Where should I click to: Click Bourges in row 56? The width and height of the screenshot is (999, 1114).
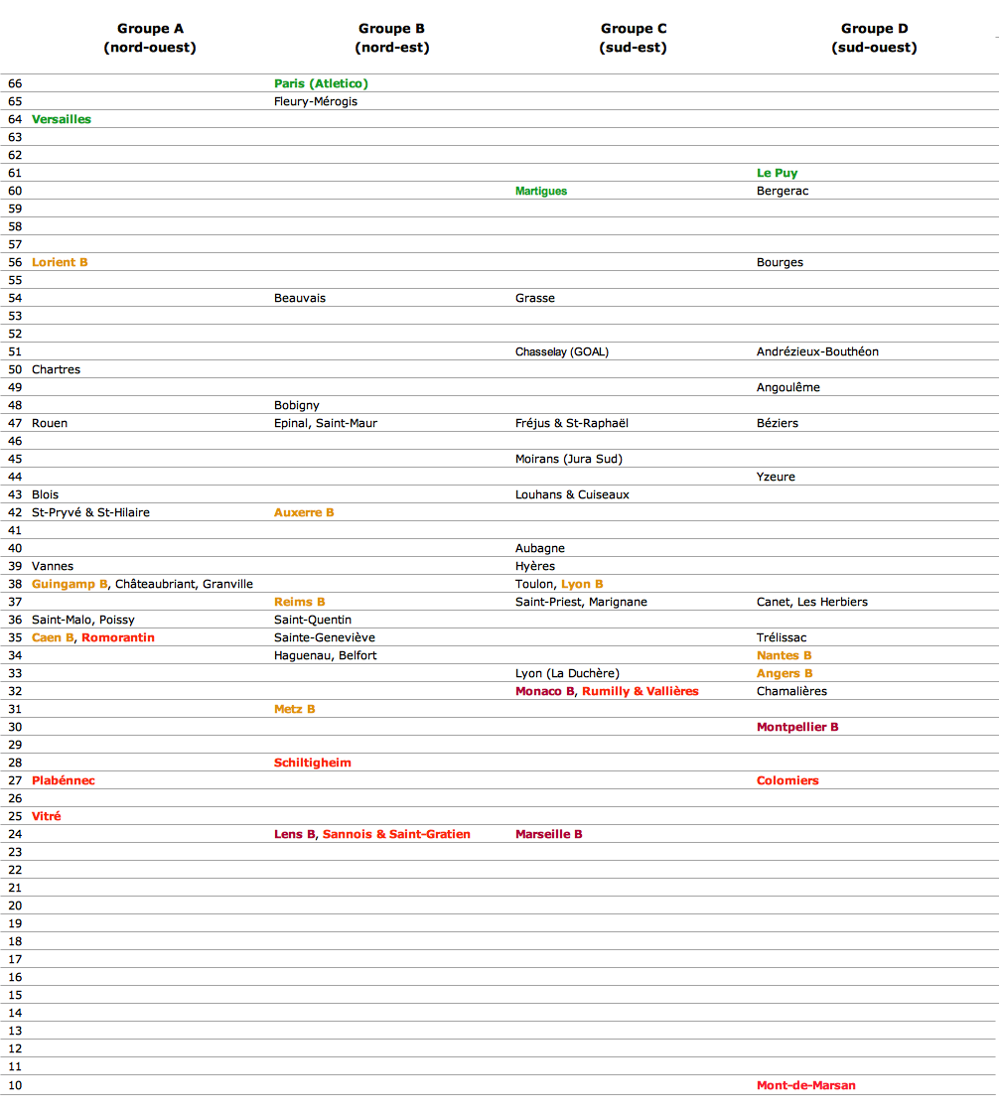[780, 262]
